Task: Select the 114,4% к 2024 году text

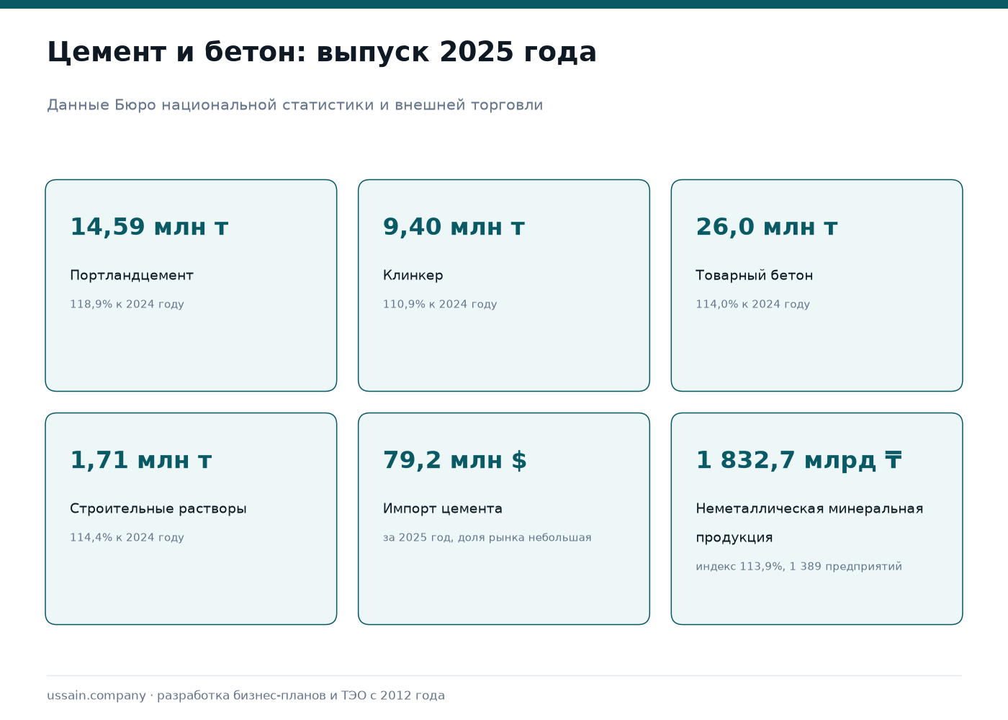Action: (127, 538)
